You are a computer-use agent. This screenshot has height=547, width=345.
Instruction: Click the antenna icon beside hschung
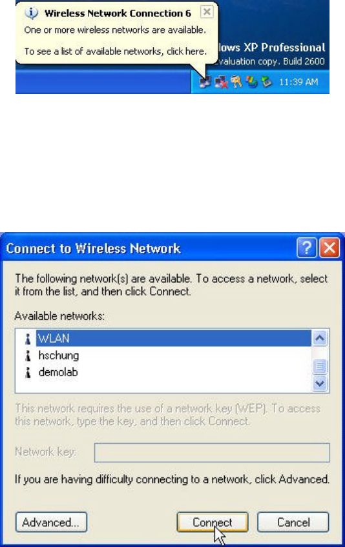click(x=28, y=356)
